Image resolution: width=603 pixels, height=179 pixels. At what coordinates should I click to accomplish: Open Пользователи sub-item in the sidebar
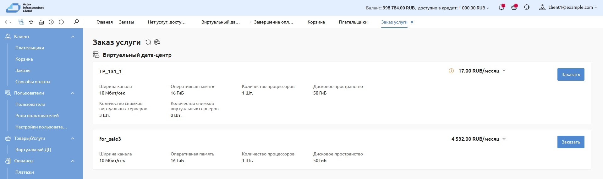[30, 104]
